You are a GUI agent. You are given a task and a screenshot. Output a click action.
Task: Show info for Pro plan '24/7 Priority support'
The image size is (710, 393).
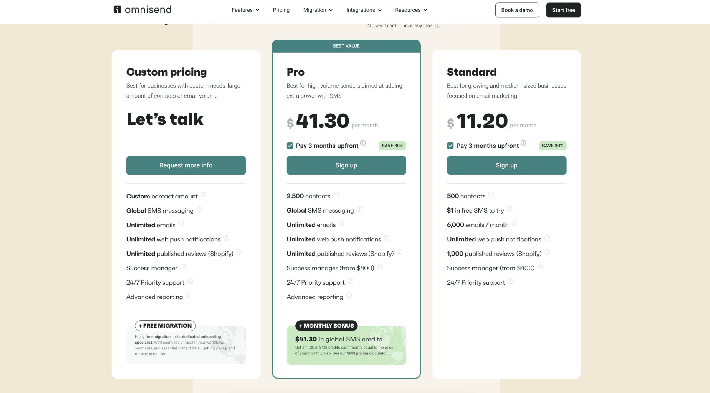click(350, 281)
